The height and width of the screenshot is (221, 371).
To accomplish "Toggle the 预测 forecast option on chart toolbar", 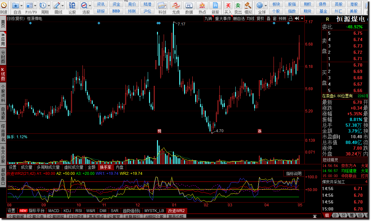I will click(x=282, y=18).
